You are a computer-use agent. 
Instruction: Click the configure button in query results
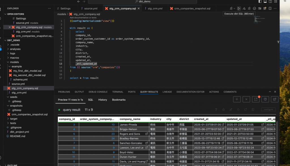pyautogui.click(x=268, y=109)
